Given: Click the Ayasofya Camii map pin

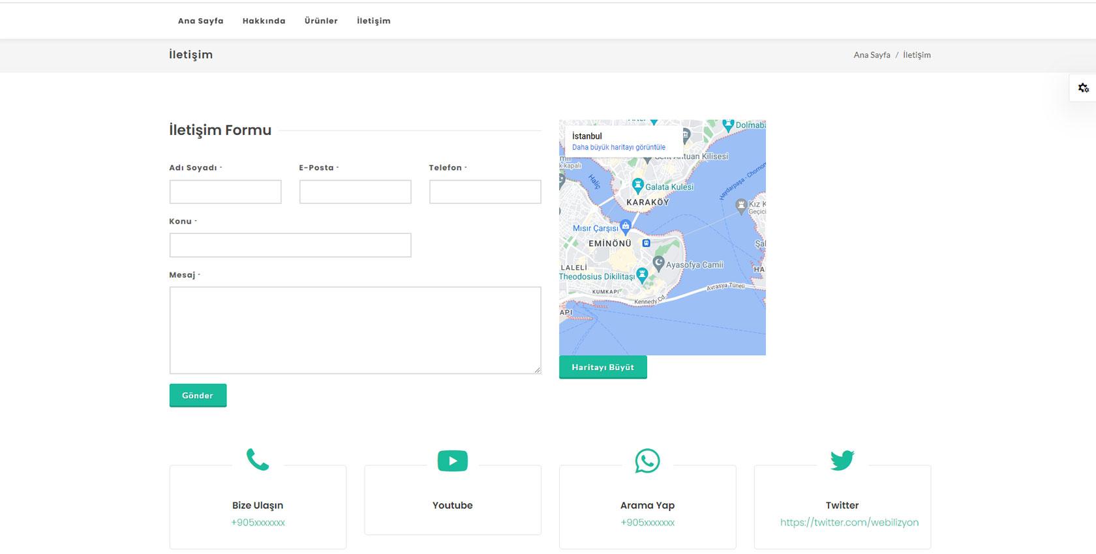Looking at the screenshot, I should pyautogui.click(x=658, y=263).
